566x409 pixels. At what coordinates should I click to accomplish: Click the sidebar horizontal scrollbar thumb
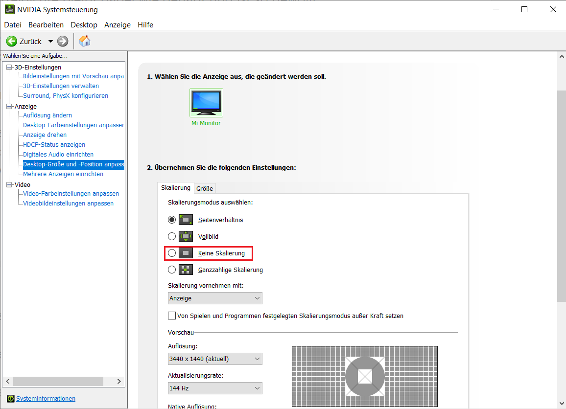58,381
